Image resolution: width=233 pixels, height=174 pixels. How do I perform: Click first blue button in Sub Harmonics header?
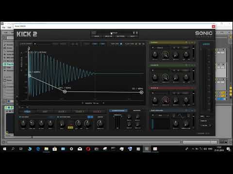(89, 117)
